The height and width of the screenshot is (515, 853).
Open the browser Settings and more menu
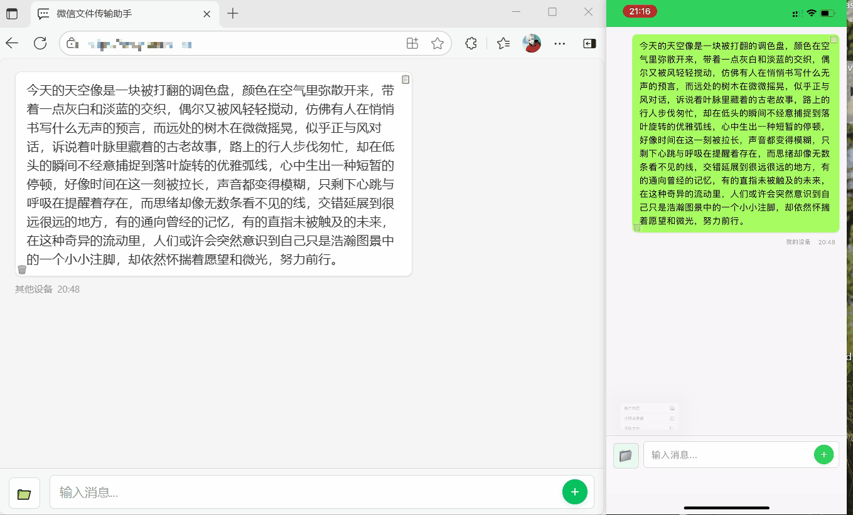click(x=559, y=43)
